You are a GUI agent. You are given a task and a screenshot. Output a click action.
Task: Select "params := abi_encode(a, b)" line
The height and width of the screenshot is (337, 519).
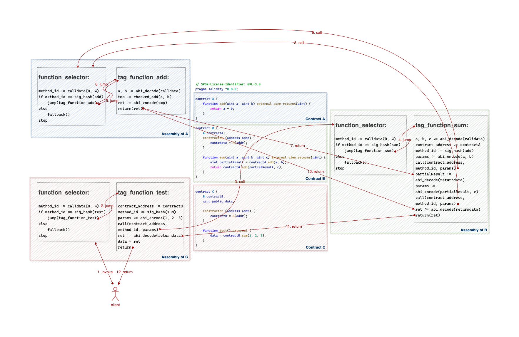pos(444,157)
